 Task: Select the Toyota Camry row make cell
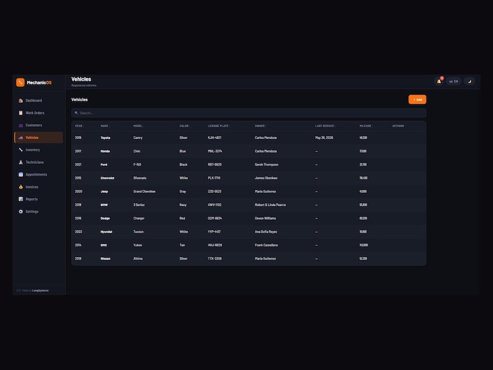[106, 138]
